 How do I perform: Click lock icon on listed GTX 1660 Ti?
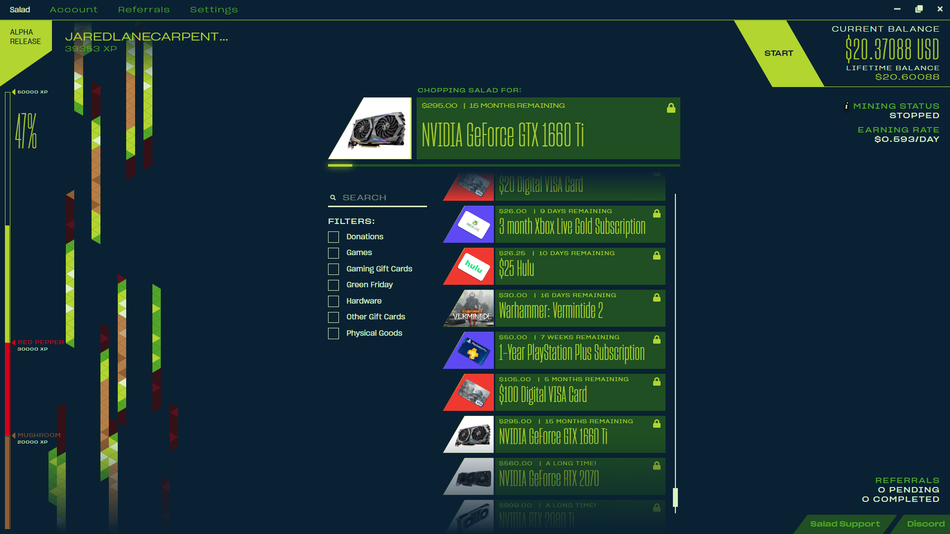[x=657, y=423]
